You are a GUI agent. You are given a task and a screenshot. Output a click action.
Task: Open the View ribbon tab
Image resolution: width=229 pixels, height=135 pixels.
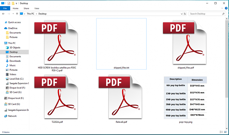[x=37, y=8]
